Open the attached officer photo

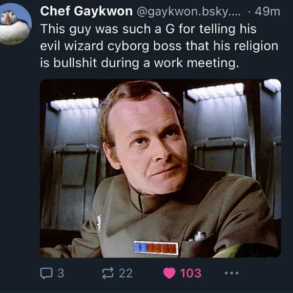pyautogui.click(x=160, y=168)
